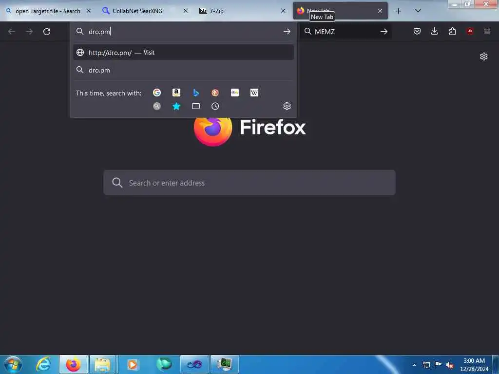Image resolution: width=499 pixels, height=374 pixels.
Task: Click into the address bar text dro.pm
Action: coord(99,32)
